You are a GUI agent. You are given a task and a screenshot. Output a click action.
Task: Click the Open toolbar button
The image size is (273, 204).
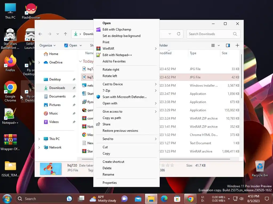click(x=70, y=45)
